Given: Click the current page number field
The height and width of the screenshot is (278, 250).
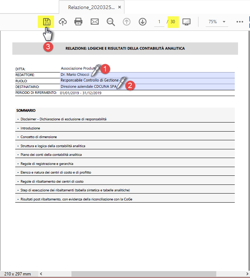Looking at the screenshot, I should (x=159, y=22).
